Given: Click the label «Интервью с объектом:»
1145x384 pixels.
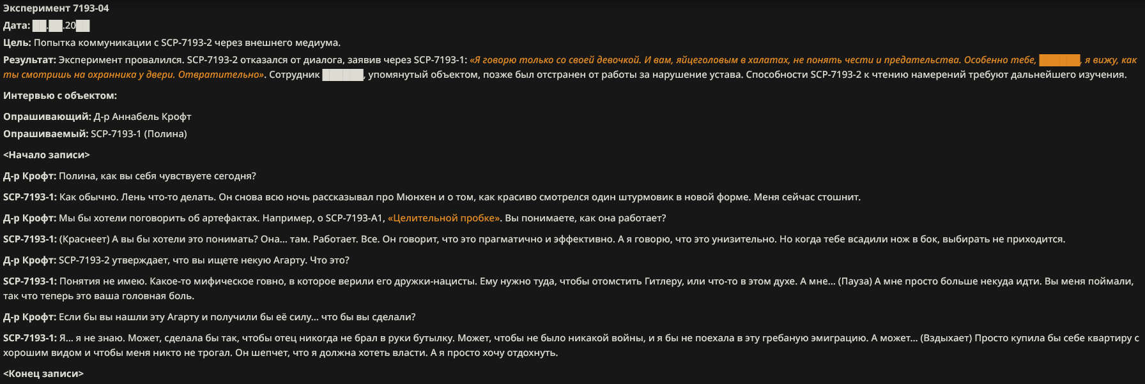Looking at the screenshot, I should 60,96.
